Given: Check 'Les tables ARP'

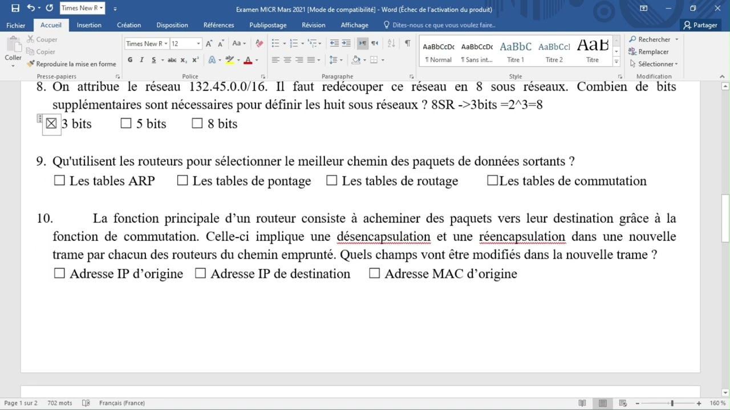Looking at the screenshot, I should (59, 181).
